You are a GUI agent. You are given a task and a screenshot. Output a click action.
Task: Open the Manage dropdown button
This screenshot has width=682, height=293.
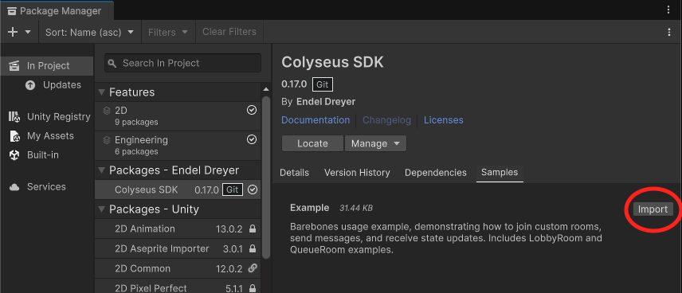[x=375, y=143]
